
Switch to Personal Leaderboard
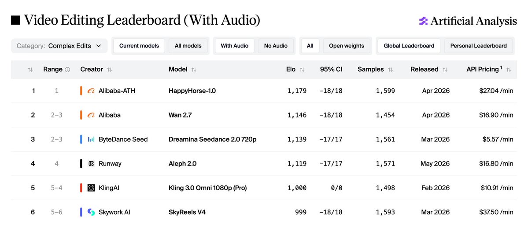pyautogui.click(x=479, y=46)
